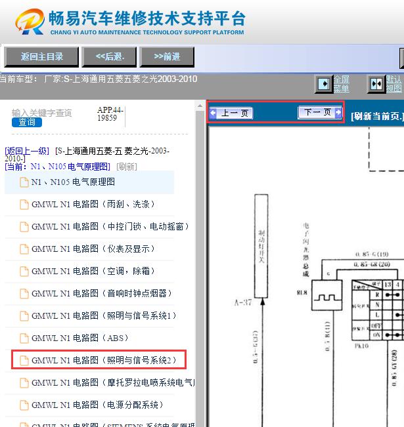Click the 畅易汽车维修技术支持平台 title
This screenshot has height=427, width=404.
147,18
